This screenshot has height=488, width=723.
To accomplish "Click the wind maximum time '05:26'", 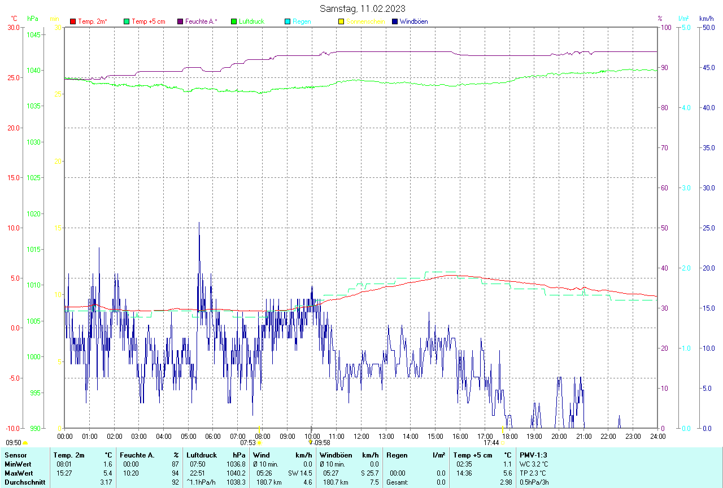I will (x=264, y=473).
